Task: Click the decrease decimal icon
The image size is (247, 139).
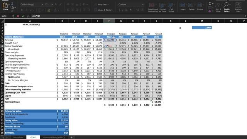Action: [142, 10]
